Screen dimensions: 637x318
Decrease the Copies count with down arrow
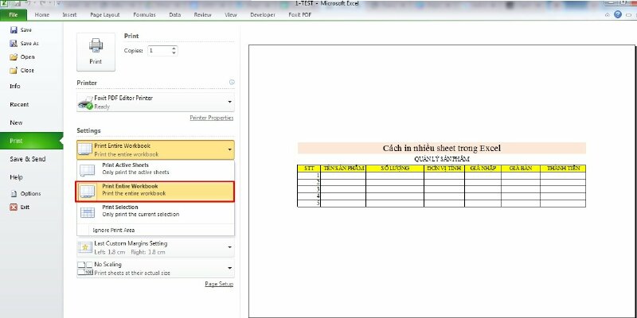coord(174,53)
